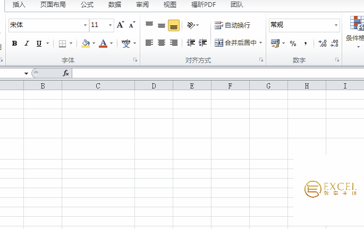Open 合并后居中 dropdown arrow
This screenshot has width=364, height=229.
pos(261,43)
